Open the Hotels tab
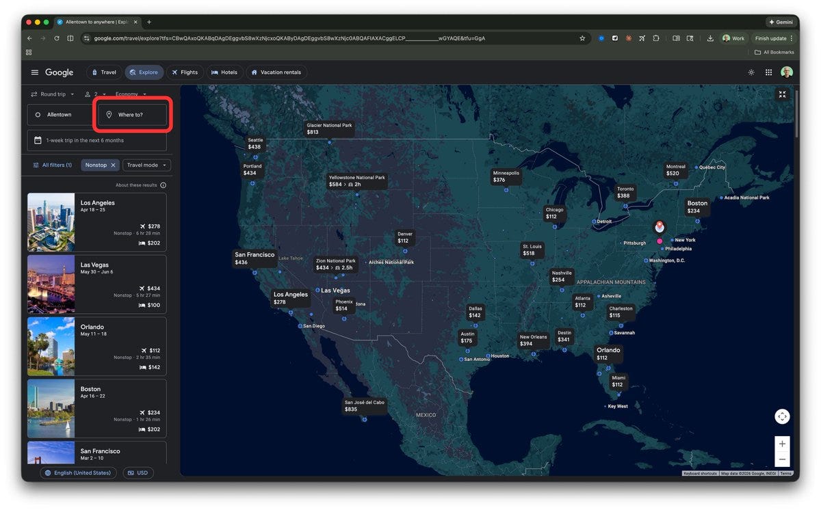The width and height of the screenshot is (821, 510). tap(224, 72)
